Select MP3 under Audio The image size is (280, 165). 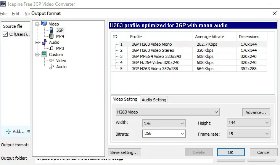click(x=60, y=48)
